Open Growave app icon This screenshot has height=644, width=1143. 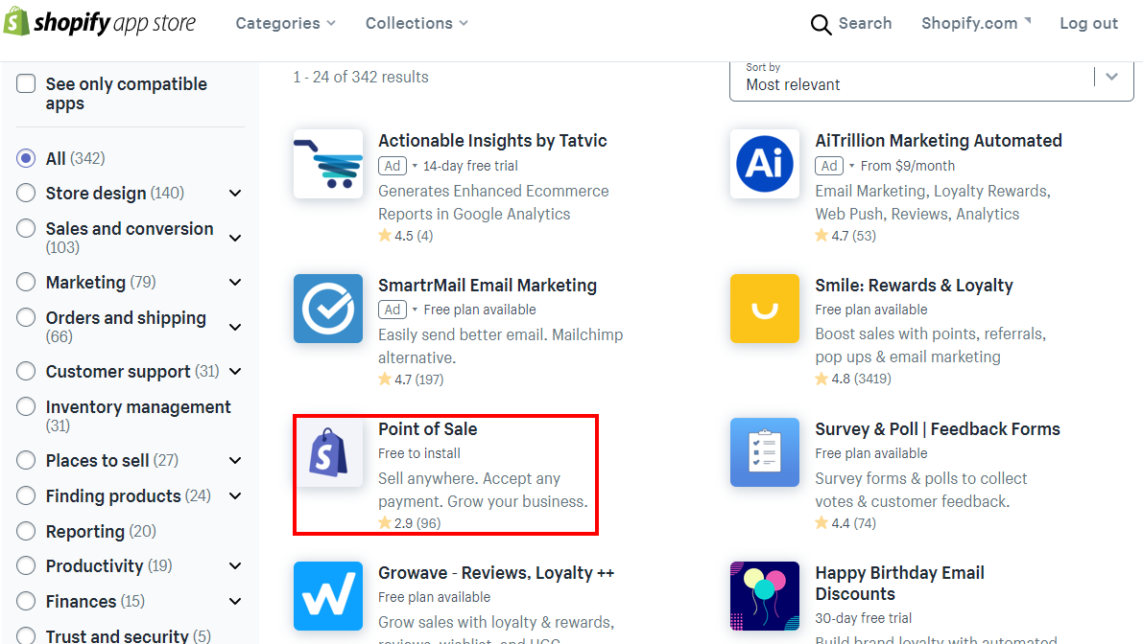coord(328,596)
